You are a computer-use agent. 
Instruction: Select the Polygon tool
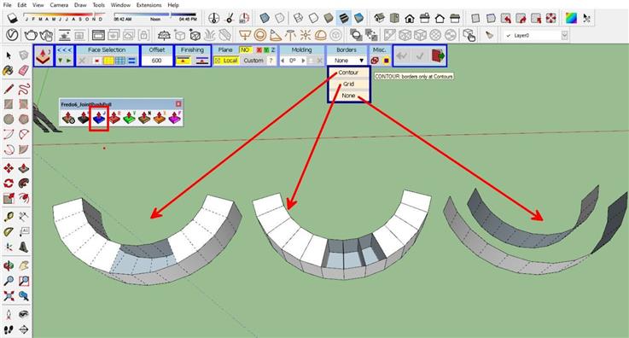tap(24, 119)
